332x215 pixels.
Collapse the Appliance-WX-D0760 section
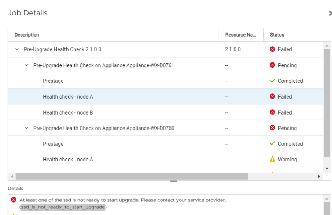coord(26,128)
